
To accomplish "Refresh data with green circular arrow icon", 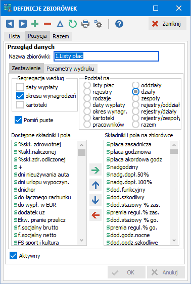I will (73, 24).
